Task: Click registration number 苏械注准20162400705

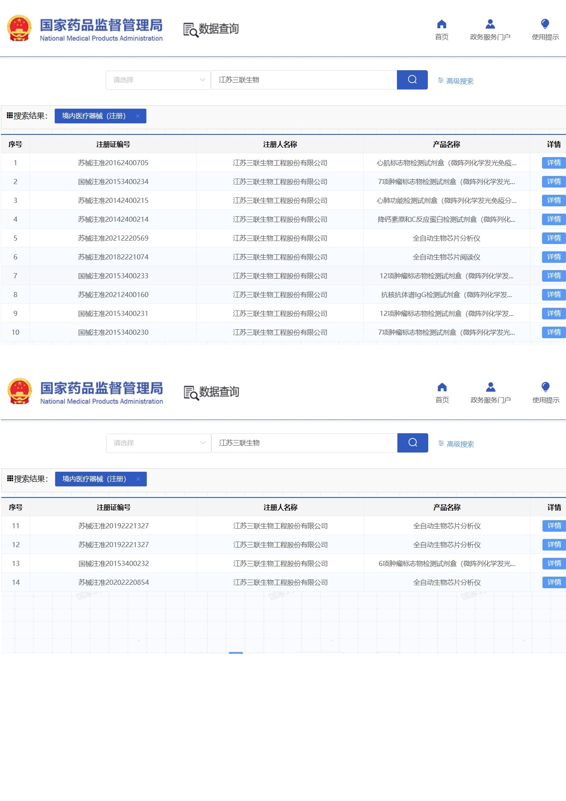Action: [x=113, y=163]
